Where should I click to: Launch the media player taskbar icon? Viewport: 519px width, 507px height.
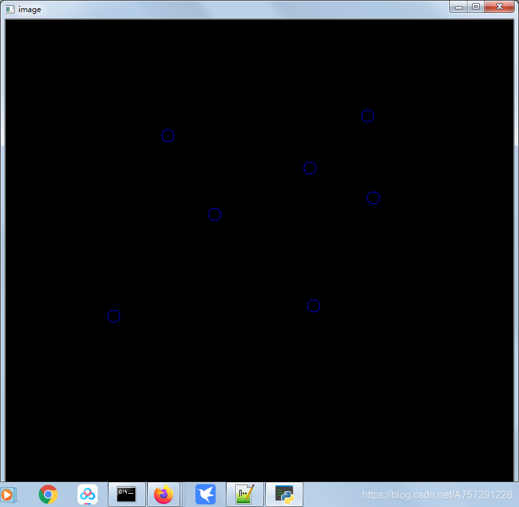[8, 495]
